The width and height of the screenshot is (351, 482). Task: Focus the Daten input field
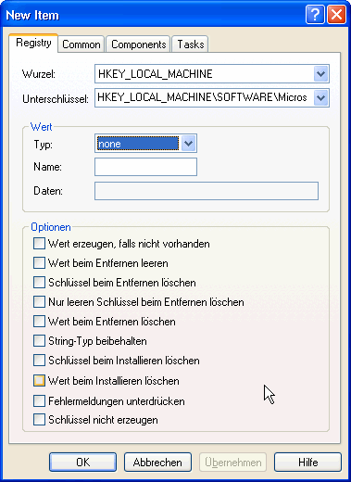click(207, 191)
